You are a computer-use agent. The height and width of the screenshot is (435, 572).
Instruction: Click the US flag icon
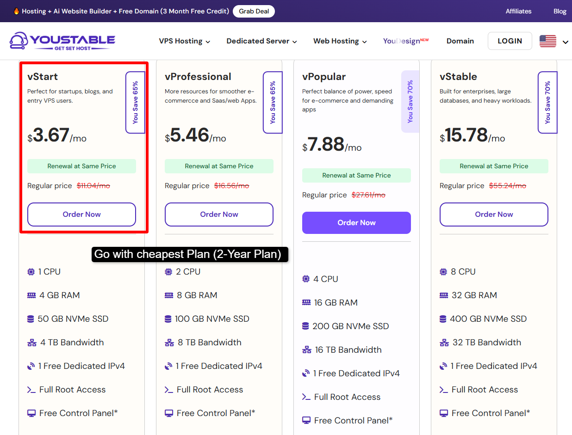(x=548, y=41)
